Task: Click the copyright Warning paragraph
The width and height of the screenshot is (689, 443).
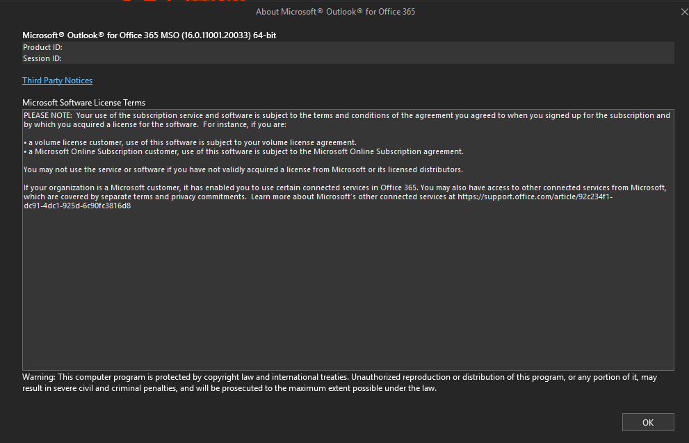Action: (340, 383)
